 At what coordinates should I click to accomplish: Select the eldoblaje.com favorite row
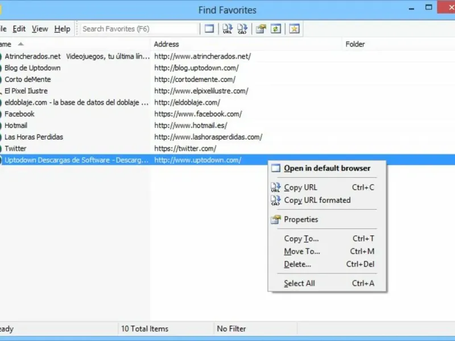point(77,102)
